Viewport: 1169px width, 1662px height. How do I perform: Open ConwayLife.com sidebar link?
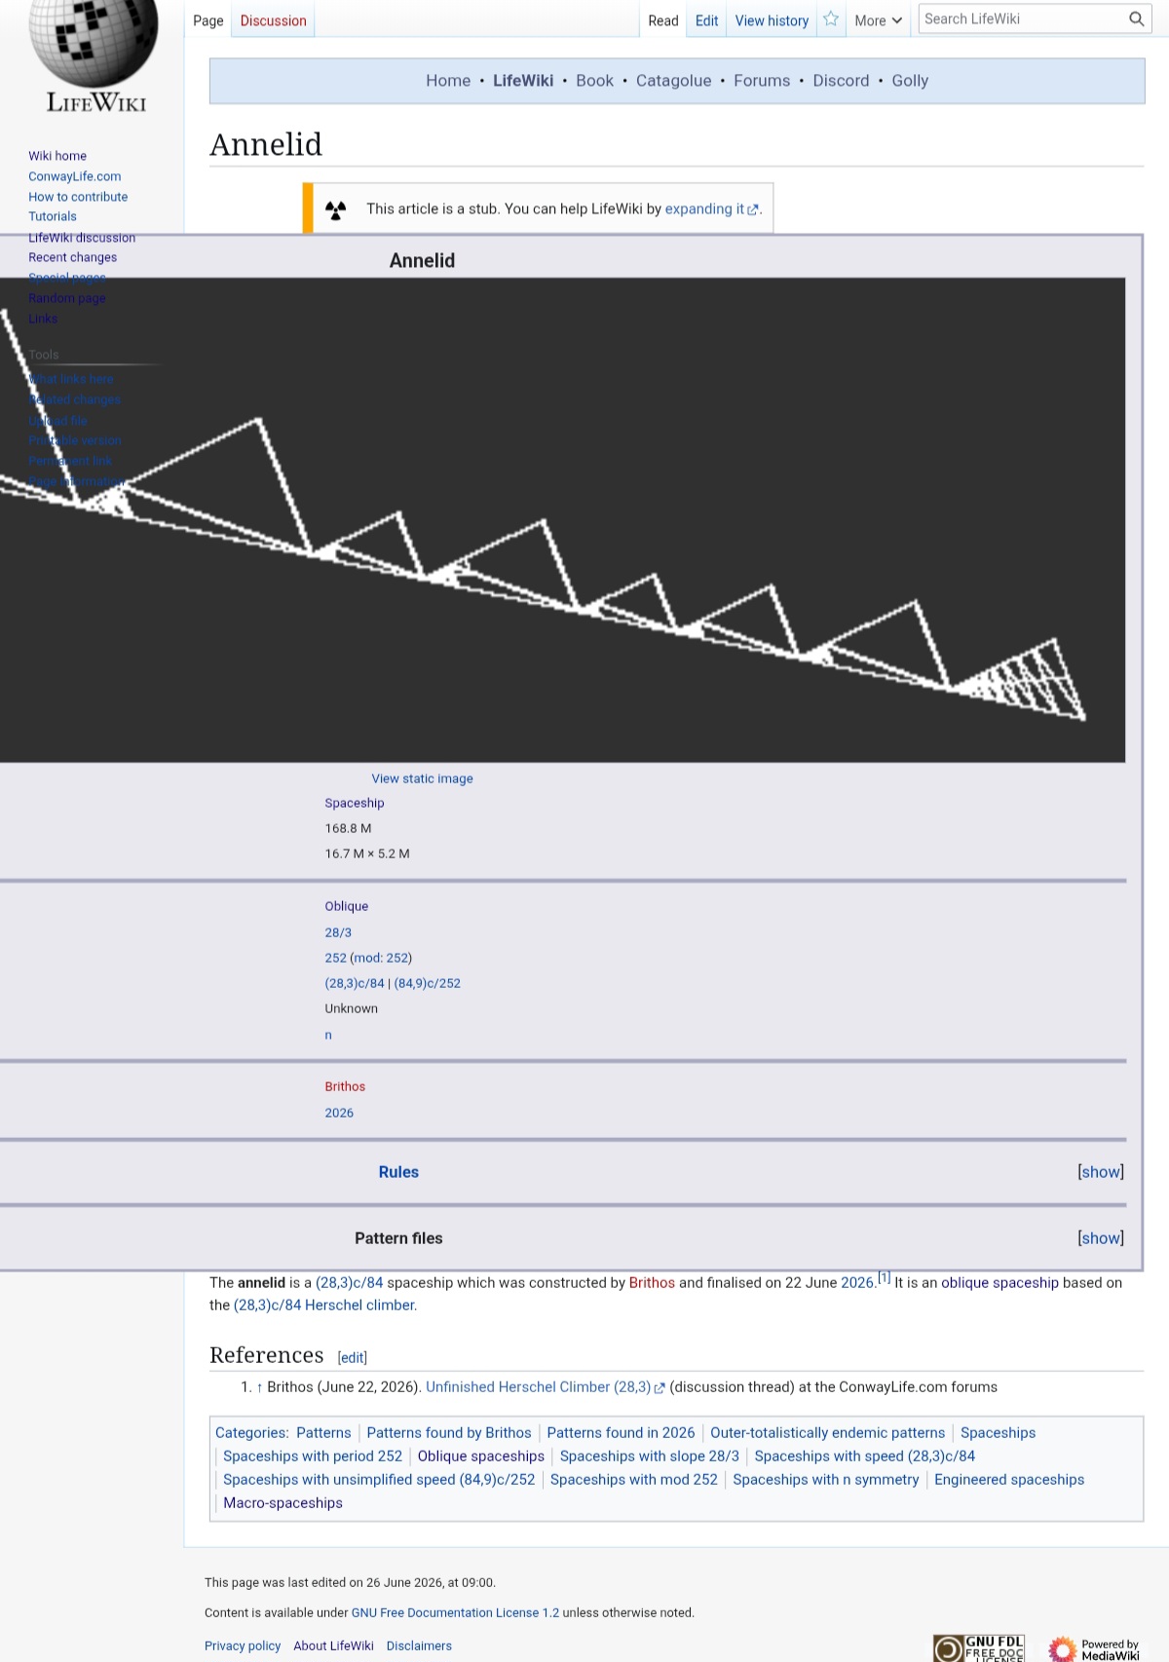75,176
